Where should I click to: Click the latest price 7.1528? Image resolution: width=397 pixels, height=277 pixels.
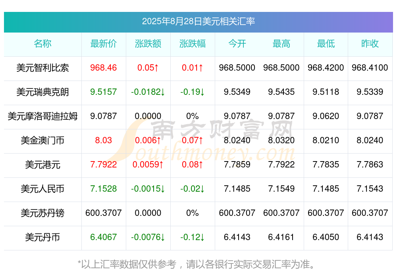pyautogui.click(x=104, y=189)
